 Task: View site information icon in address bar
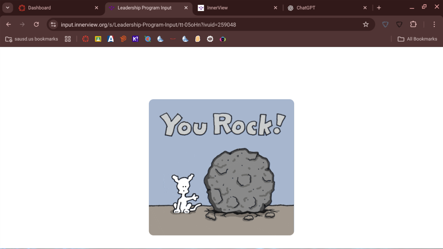(x=53, y=25)
